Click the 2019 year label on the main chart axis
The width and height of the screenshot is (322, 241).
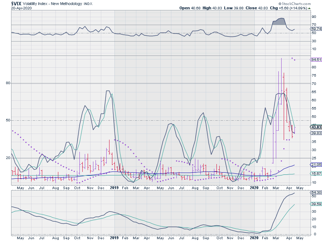114,187
